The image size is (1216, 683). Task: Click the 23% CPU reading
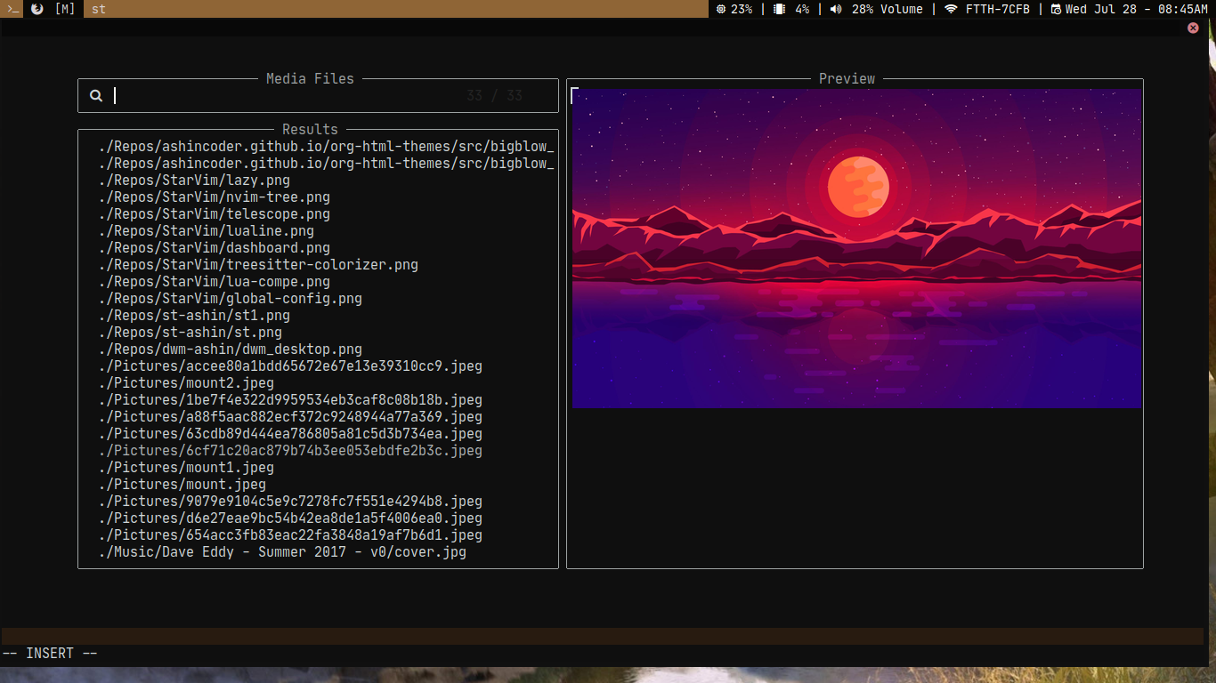point(742,9)
